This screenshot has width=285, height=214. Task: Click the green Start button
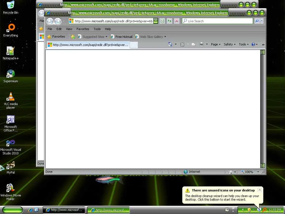tap(13, 210)
